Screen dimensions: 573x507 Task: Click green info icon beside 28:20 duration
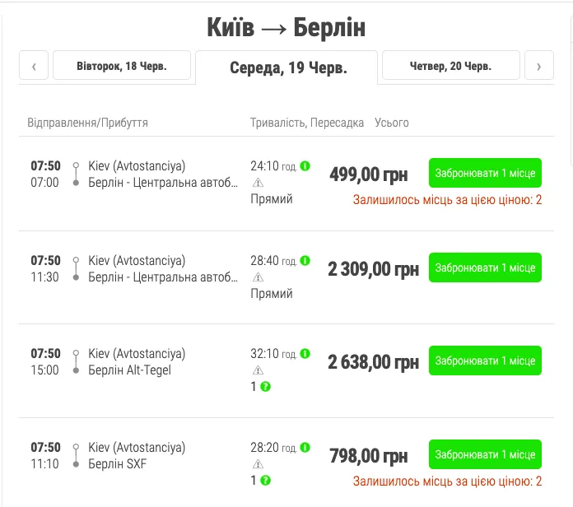305,448
